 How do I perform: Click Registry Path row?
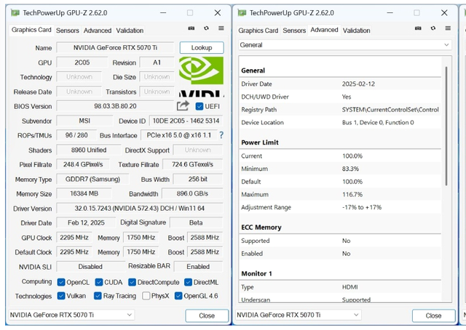[340, 110]
